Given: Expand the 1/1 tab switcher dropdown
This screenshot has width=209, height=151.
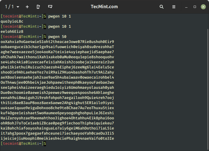Looking at the screenshot, I should (18, 7).
